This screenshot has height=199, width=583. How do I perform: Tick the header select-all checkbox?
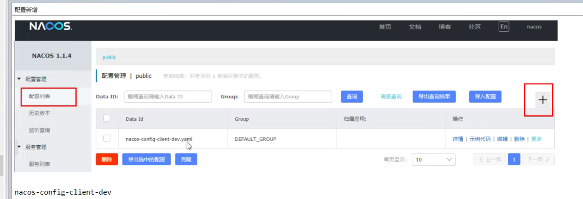107,118
